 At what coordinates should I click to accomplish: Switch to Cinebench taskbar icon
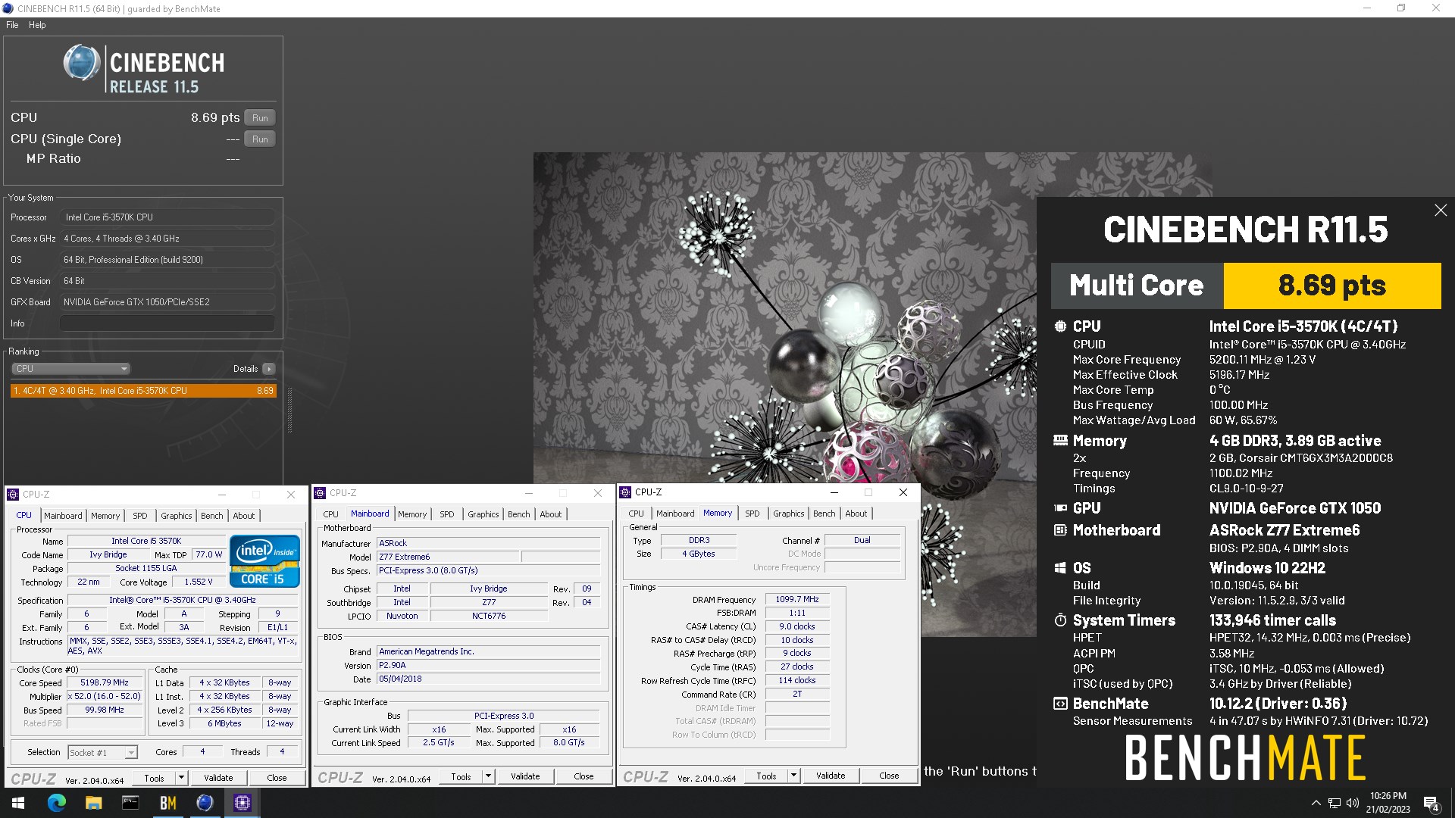point(205,803)
